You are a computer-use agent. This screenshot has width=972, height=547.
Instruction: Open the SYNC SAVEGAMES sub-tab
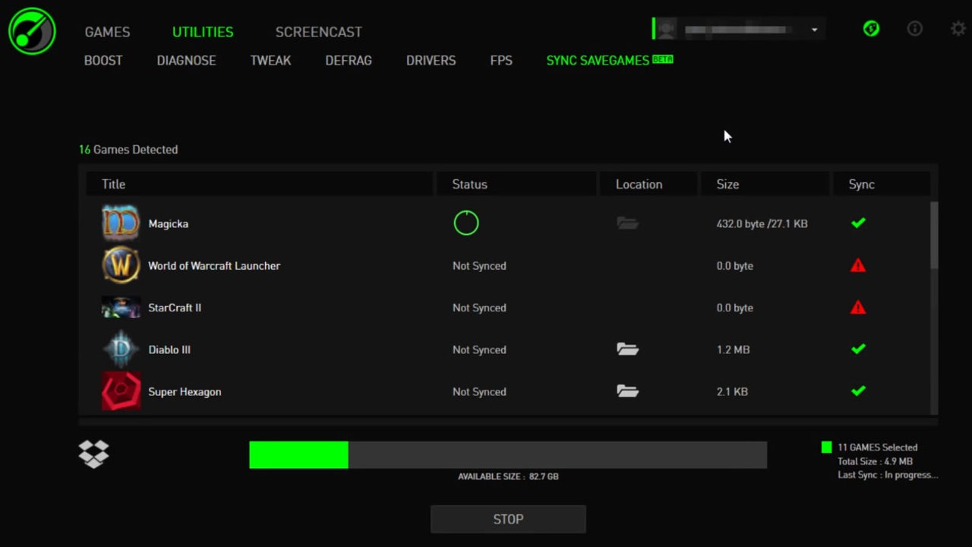610,60
